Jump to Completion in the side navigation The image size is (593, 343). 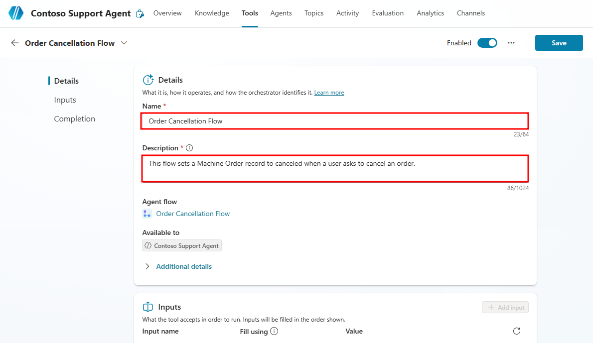75,118
